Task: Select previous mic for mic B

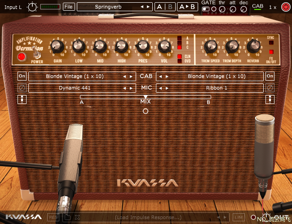Action: tap(160, 88)
